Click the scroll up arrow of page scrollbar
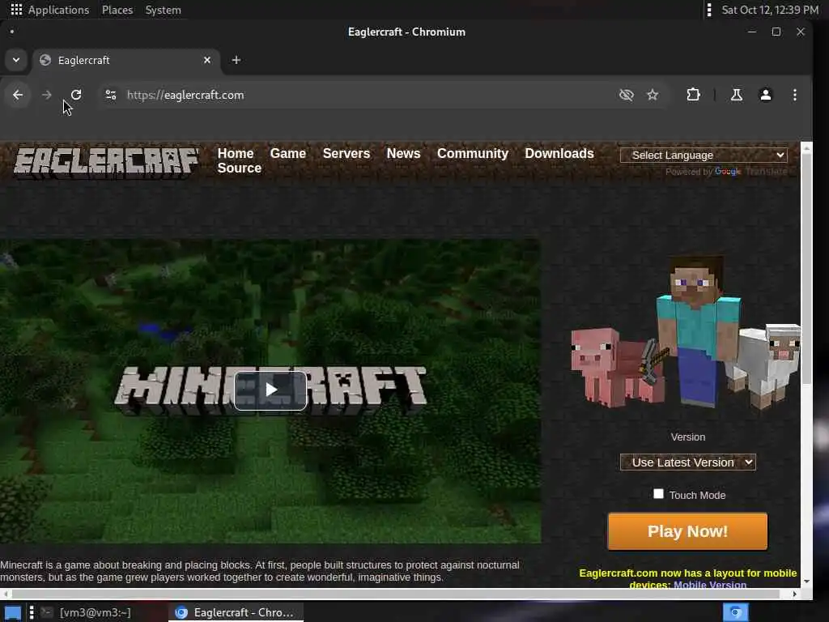829x622 pixels. coord(806,148)
